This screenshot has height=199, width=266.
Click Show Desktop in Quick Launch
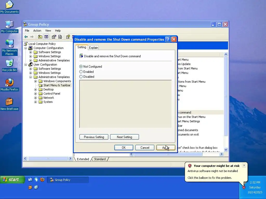pyautogui.click(x=30, y=180)
